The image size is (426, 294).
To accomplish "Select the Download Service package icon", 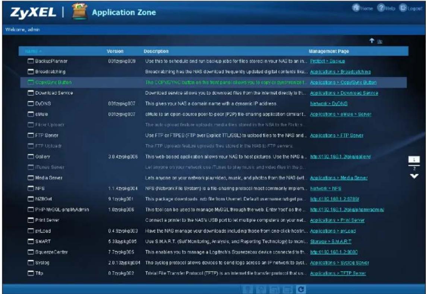I will tap(31, 93).
